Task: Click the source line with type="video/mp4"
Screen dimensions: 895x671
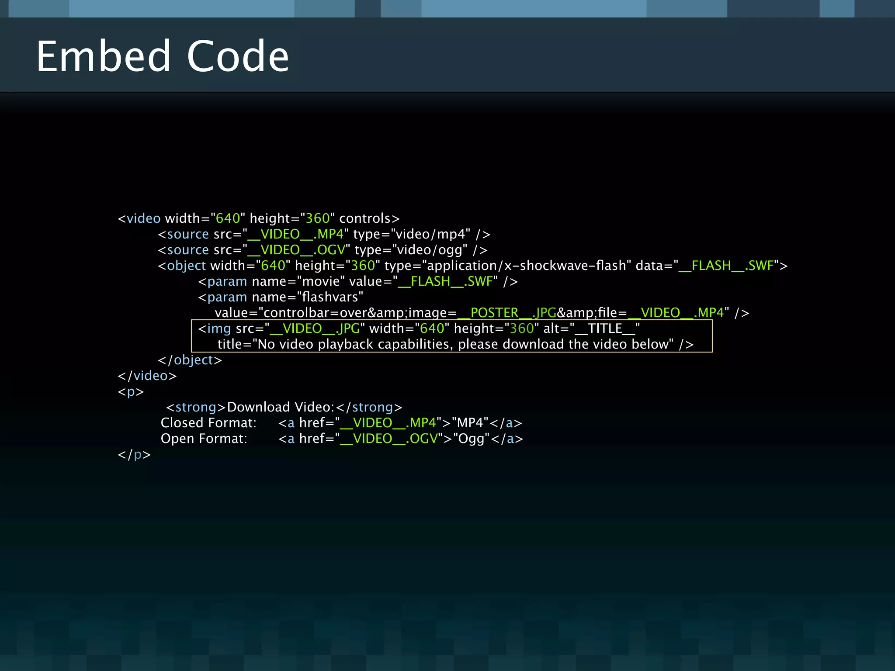Action: pos(324,234)
